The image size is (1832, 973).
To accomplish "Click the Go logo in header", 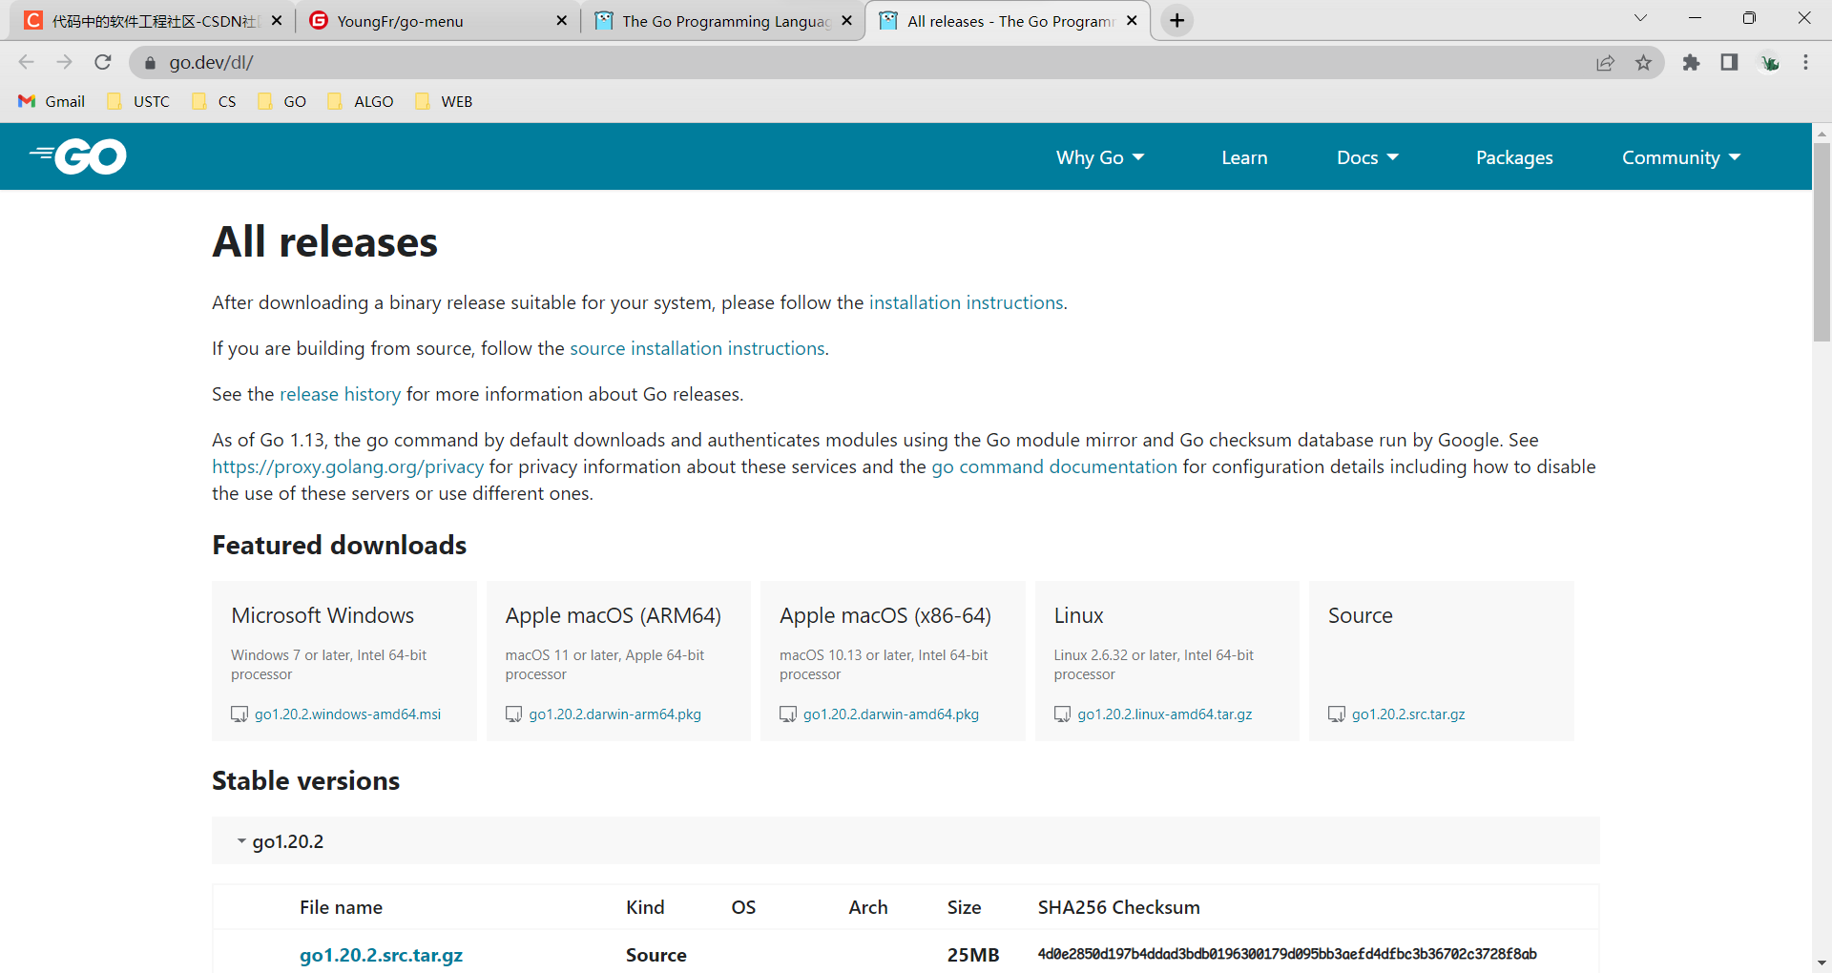I will 78,156.
